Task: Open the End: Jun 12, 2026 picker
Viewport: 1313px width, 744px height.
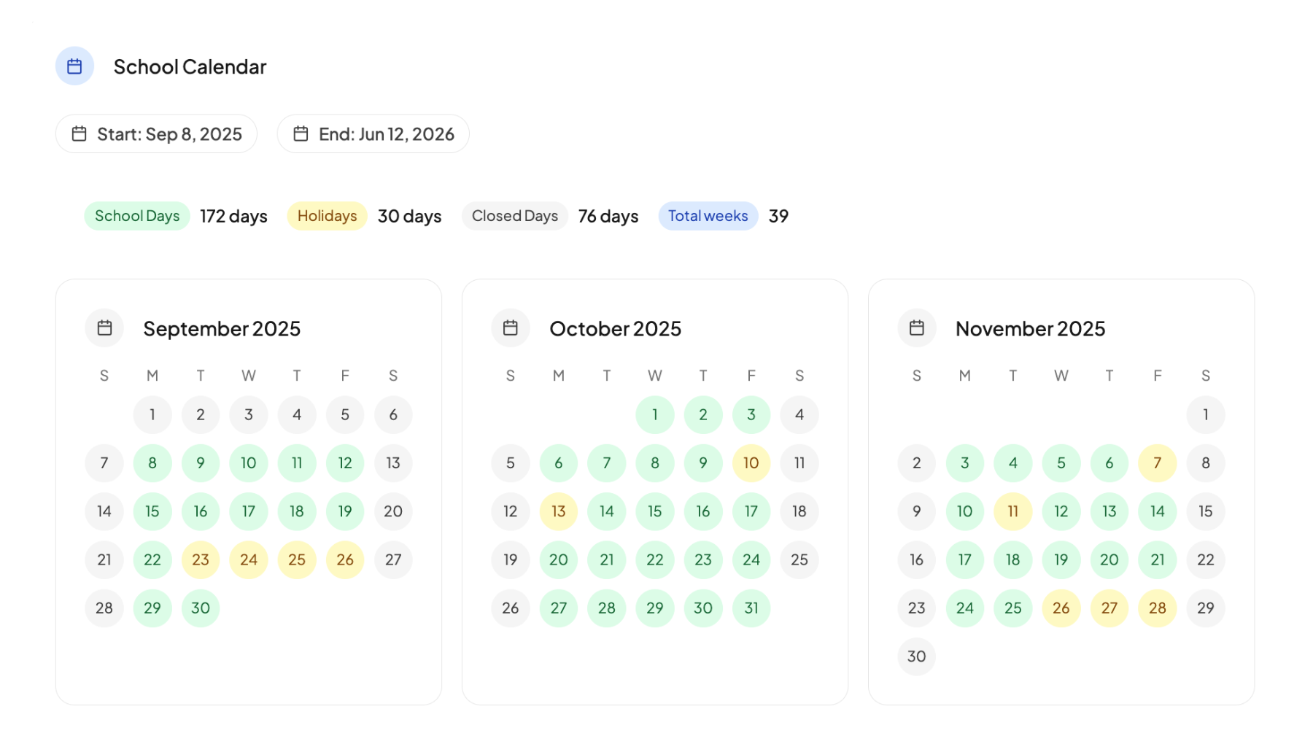Action: [386, 134]
